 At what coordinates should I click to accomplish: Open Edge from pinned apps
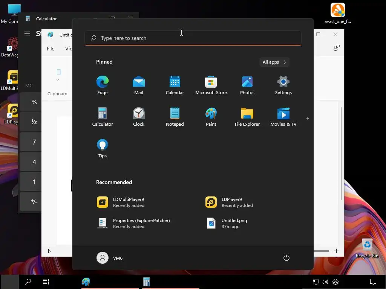[103, 85]
